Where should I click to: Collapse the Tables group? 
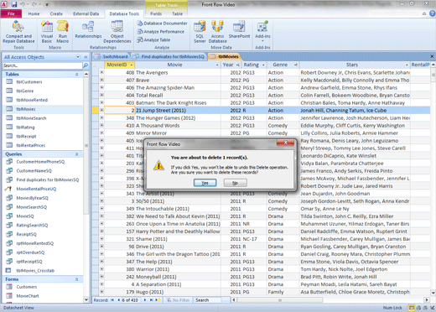(x=76, y=74)
